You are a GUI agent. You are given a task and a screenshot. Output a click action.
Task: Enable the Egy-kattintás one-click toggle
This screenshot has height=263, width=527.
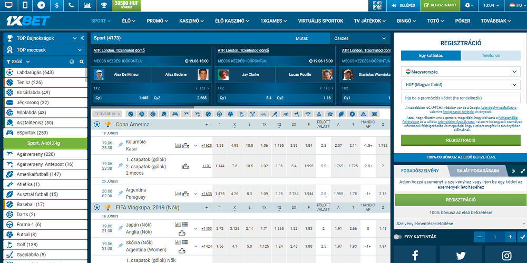[398, 237]
